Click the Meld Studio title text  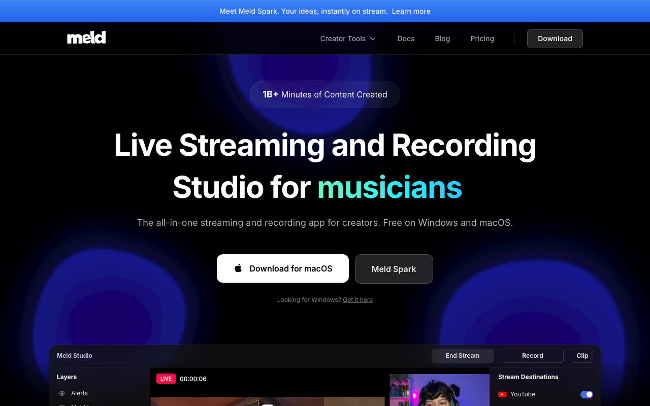(x=75, y=356)
